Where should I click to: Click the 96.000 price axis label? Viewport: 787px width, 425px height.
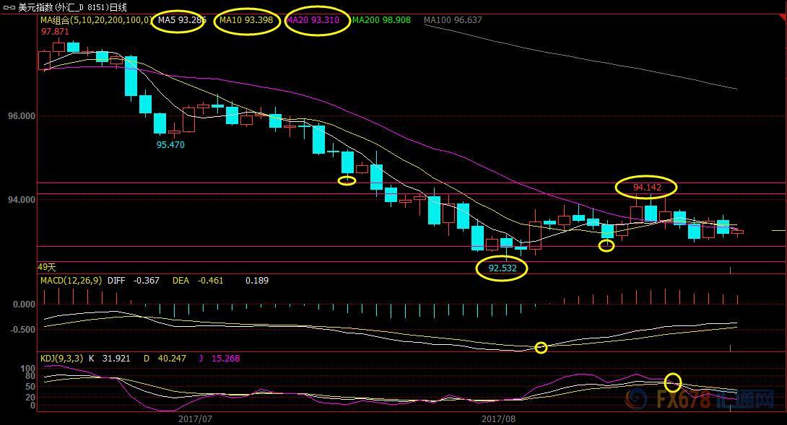tap(22, 116)
